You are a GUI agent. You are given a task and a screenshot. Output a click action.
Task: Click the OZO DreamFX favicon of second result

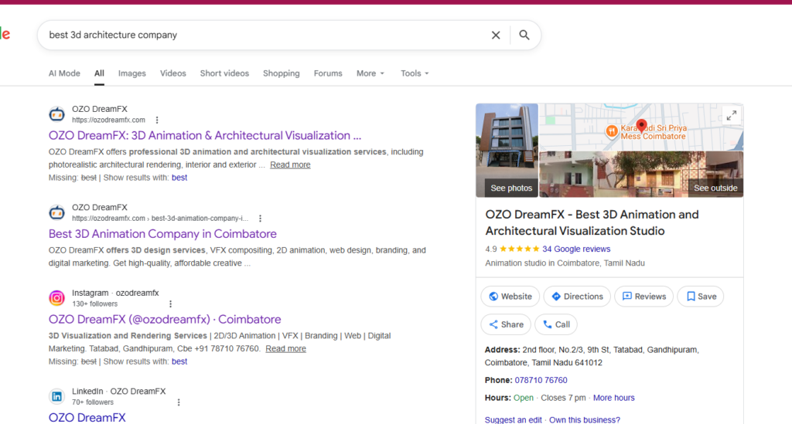click(x=56, y=212)
